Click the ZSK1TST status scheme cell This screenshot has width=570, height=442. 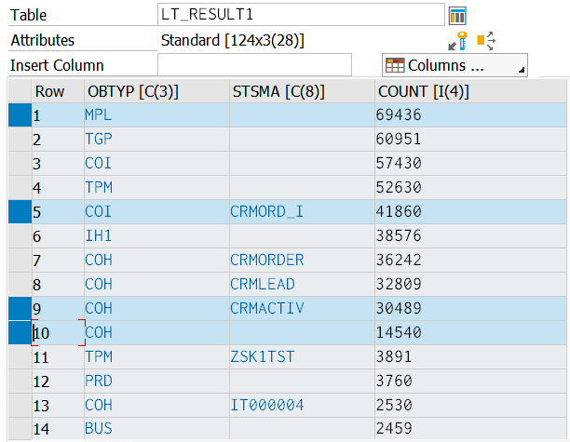(302, 356)
